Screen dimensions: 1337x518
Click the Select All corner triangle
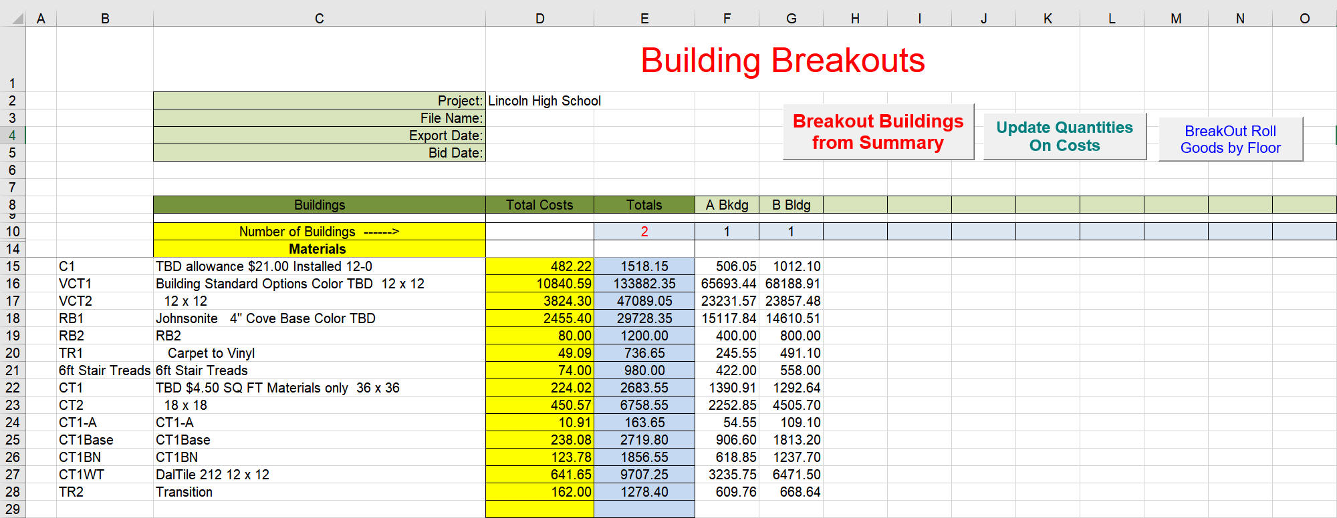tap(17, 19)
